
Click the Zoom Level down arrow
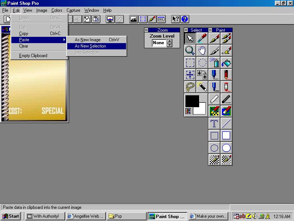tap(169, 45)
